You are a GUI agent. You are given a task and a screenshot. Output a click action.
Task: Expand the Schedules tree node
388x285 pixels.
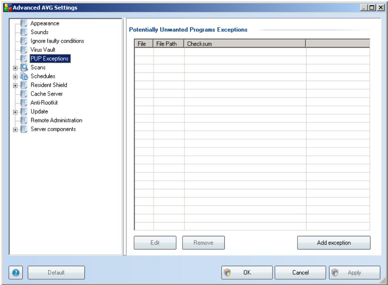[x=15, y=77]
